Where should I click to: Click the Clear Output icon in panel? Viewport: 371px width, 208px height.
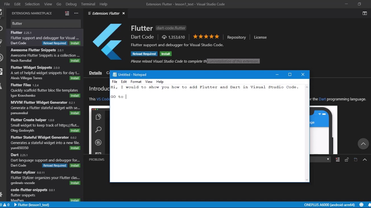click(338, 159)
